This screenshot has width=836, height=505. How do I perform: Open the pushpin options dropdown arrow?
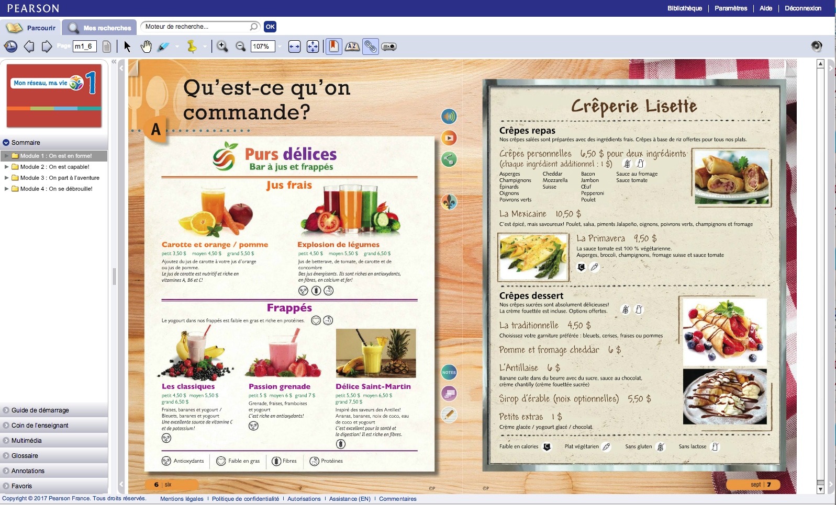click(205, 47)
